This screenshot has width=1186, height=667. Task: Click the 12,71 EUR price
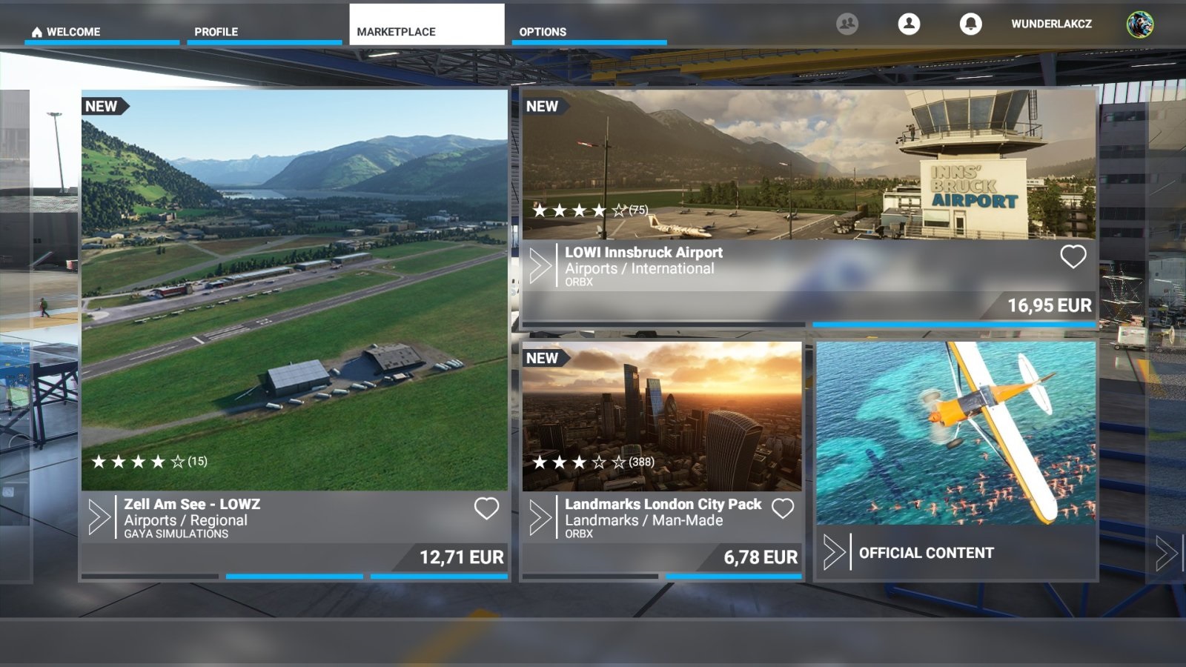(461, 557)
